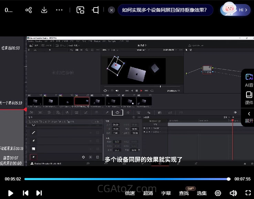The height and width of the screenshot is (199, 254).
Task: Open the 选集 episode list
Action: tap(202, 193)
